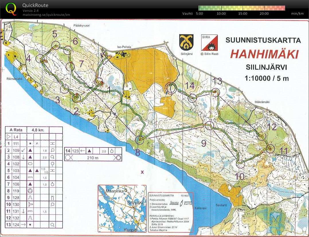Select the control 2 circle on the map
The image size is (309, 237).
pyautogui.click(x=76, y=98)
